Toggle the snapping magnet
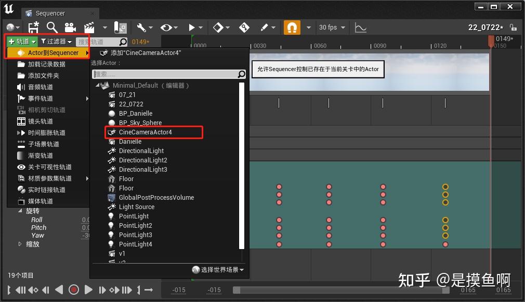525x302 pixels. (x=292, y=27)
